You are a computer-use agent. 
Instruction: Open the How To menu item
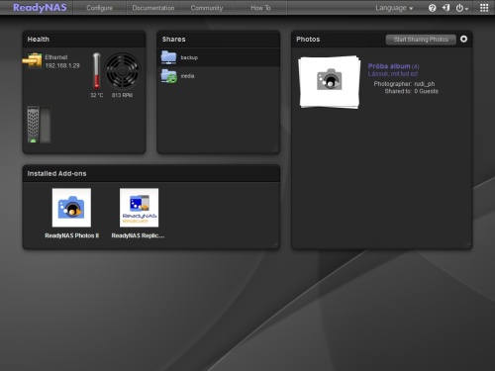click(260, 8)
